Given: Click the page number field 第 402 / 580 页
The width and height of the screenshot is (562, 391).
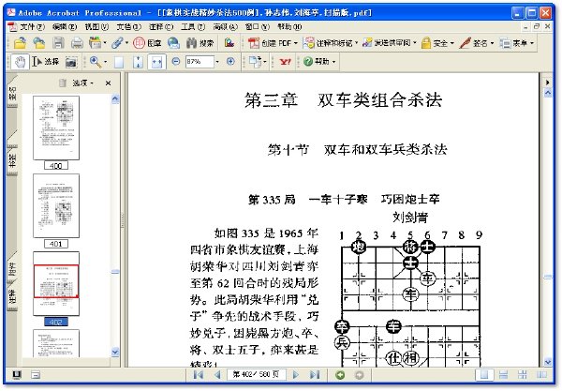Looking at the screenshot, I should coord(256,375).
